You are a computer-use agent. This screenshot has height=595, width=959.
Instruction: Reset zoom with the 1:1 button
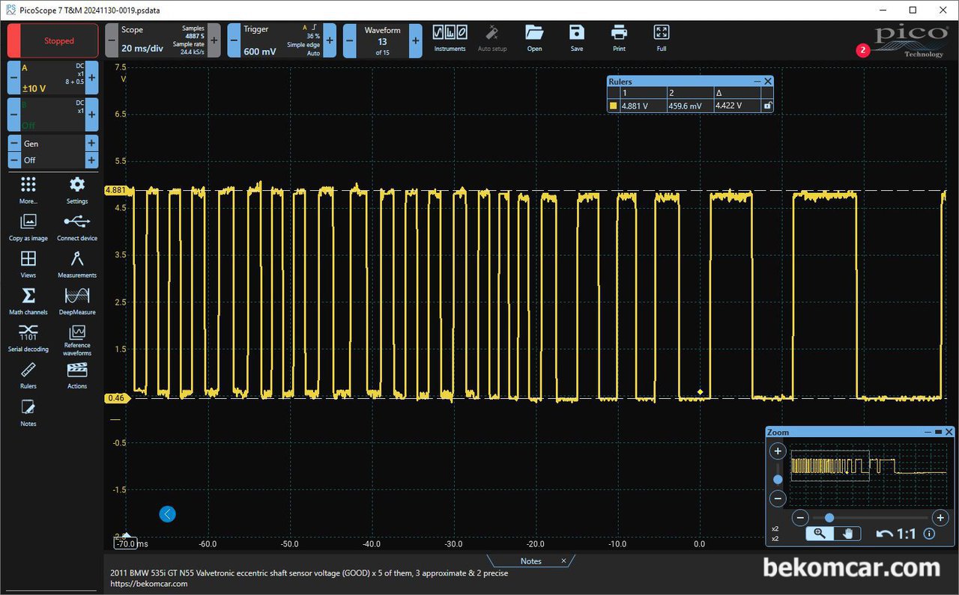pyautogui.click(x=897, y=534)
